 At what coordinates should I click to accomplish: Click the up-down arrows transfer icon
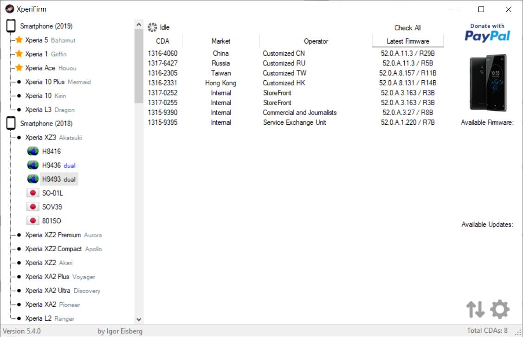475,309
